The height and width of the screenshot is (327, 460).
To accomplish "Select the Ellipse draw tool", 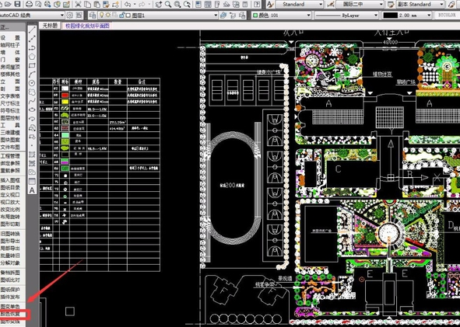I will point(32,110).
